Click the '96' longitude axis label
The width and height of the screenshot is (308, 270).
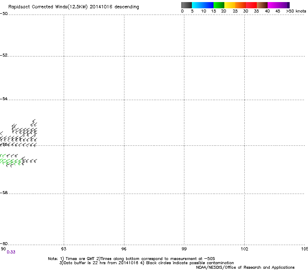pyautogui.click(x=124, y=249)
